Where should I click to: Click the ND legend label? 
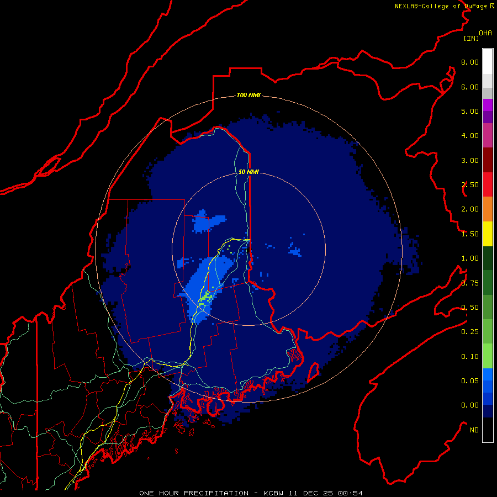[x=474, y=430]
